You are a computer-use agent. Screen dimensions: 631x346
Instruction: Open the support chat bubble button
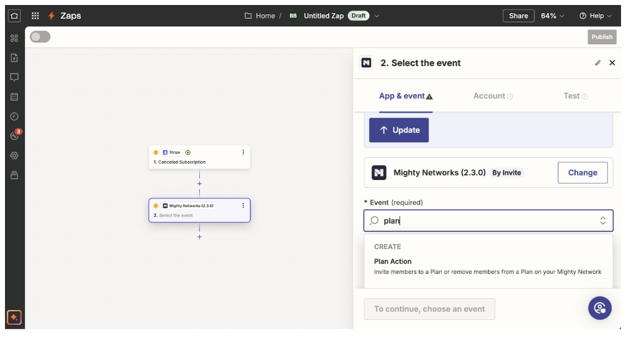(x=600, y=308)
